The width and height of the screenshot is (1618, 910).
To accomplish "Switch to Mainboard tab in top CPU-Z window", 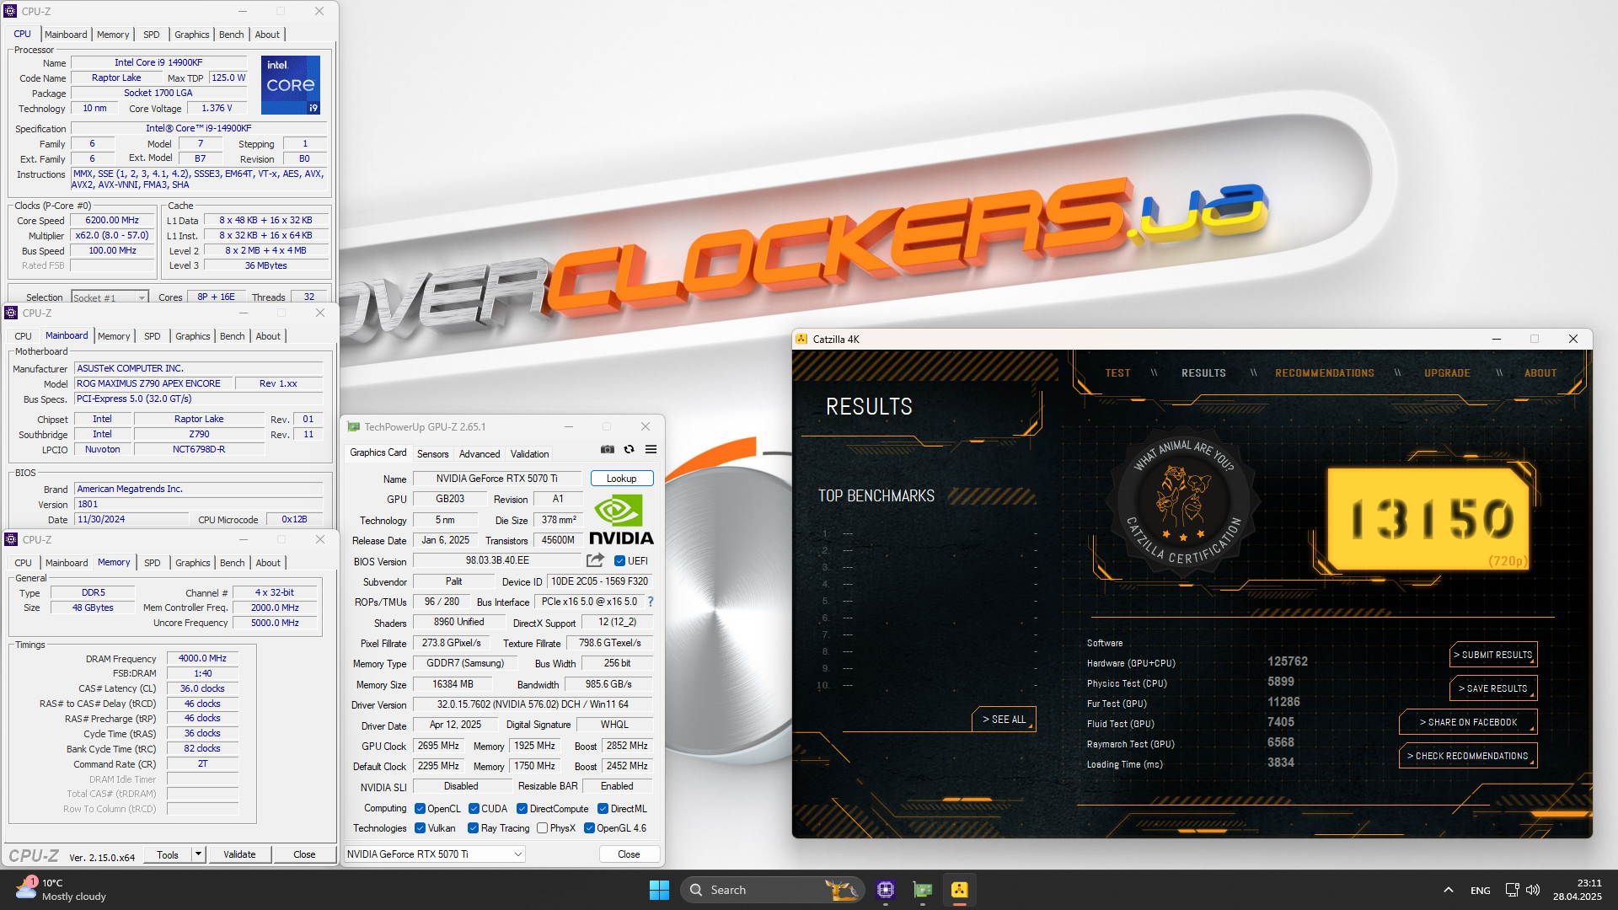I will 66,35.
